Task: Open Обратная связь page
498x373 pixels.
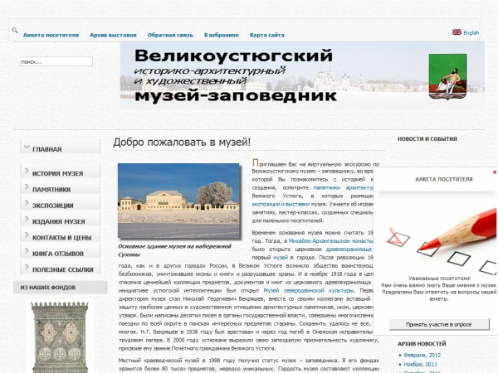Action: (170, 35)
